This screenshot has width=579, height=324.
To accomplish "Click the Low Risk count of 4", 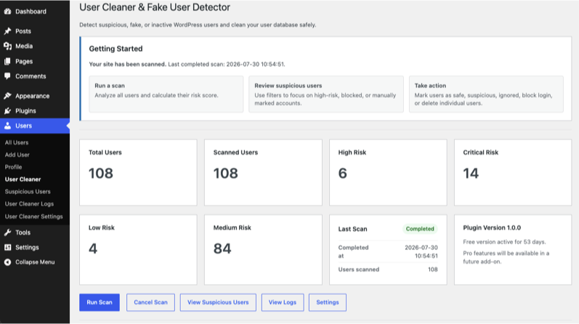I will [x=93, y=248].
